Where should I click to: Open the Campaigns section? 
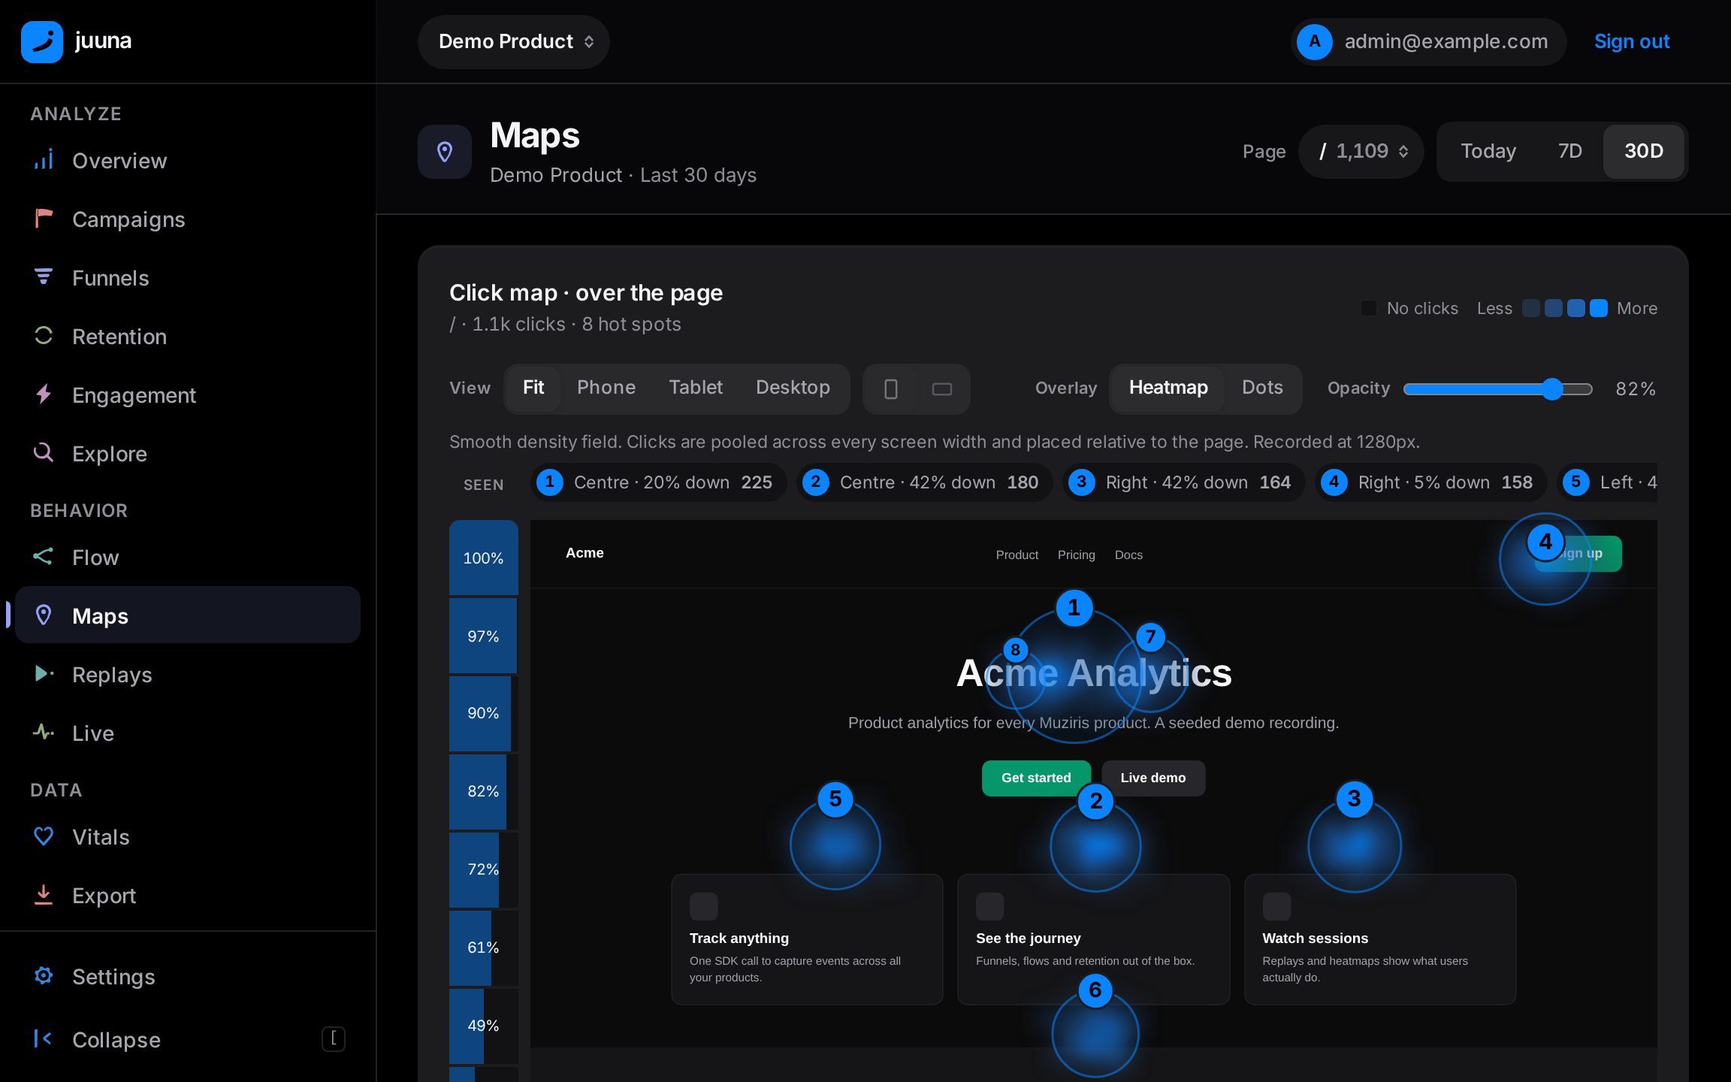click(187, 219)
